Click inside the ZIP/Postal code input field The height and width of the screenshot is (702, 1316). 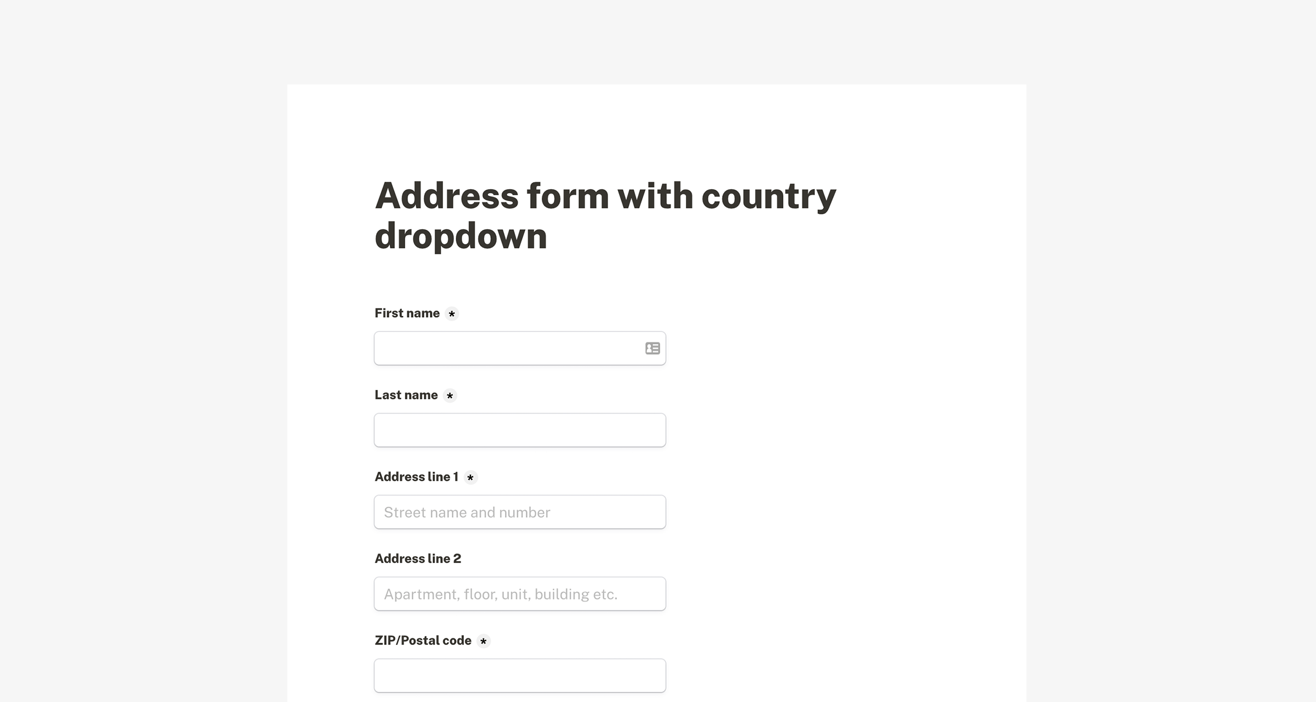coord(519,675)
